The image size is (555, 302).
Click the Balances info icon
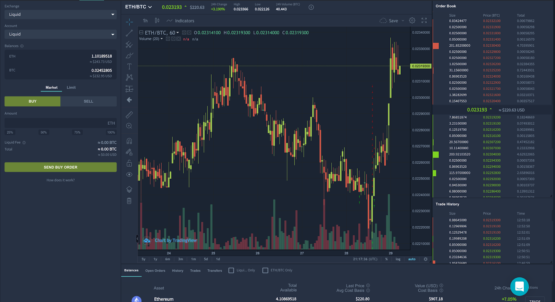22,46
